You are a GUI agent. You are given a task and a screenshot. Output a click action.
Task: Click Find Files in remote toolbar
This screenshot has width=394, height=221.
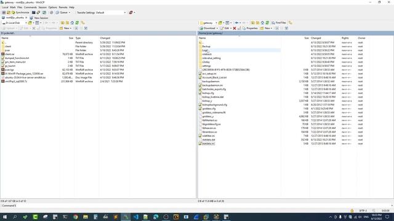279,23
